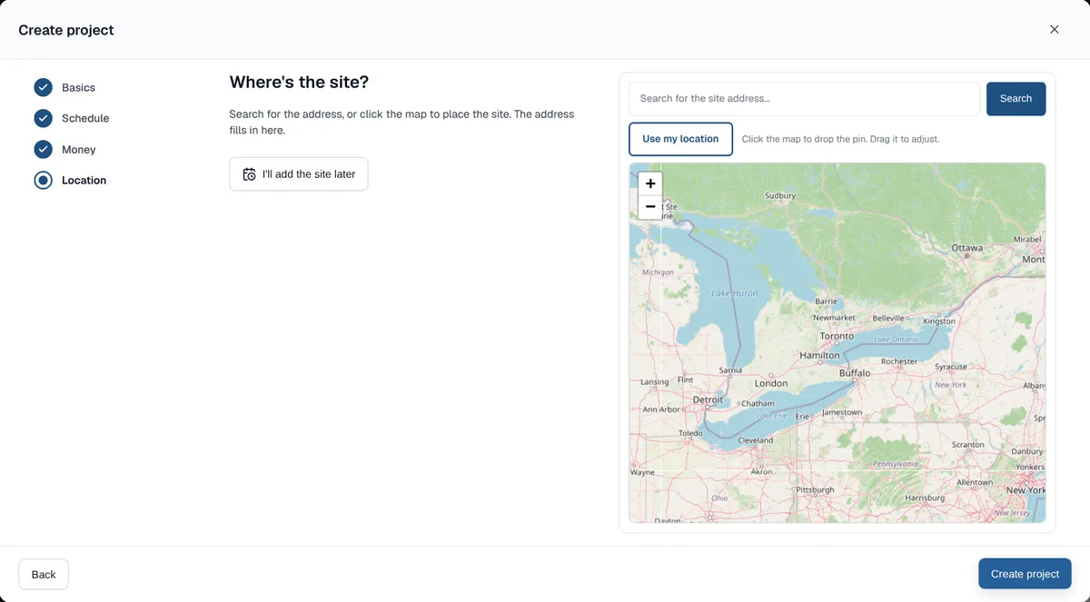Click Syracuse label on the map
Image resolution: width=1090 pixels, height=602 pixels.
(x=951, y=367)
